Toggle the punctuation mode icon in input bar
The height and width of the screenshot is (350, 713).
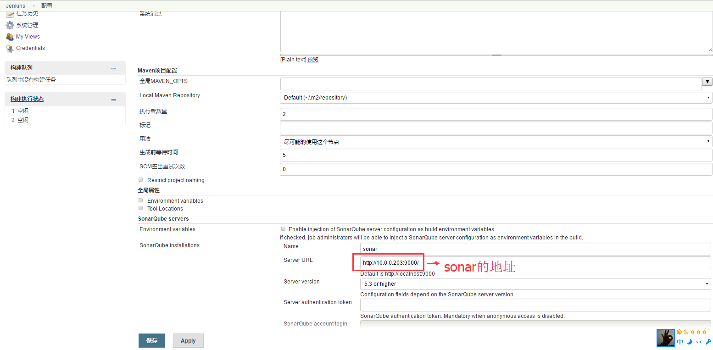coord(698,342)
